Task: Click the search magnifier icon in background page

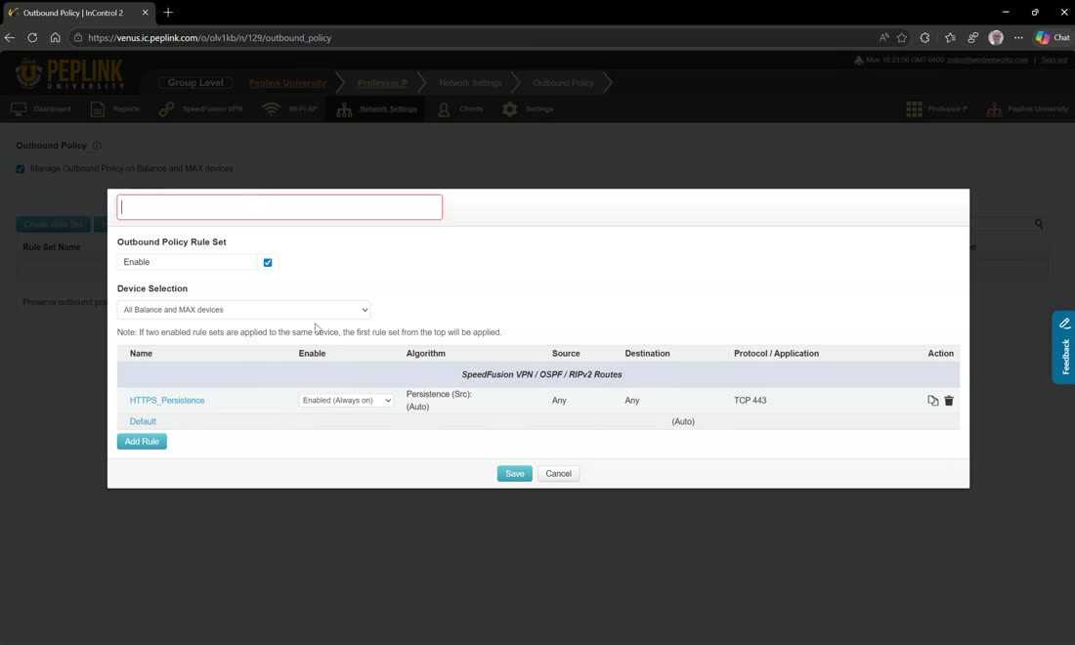Action: pyautogui.click(x=1039, y=224)
